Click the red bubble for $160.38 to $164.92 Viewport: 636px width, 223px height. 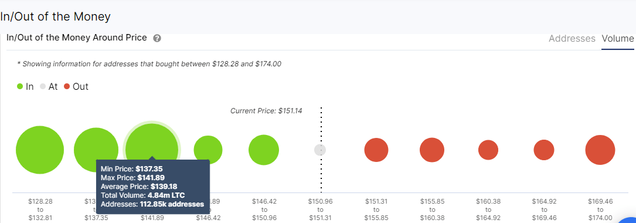click(x=488, y=150)
